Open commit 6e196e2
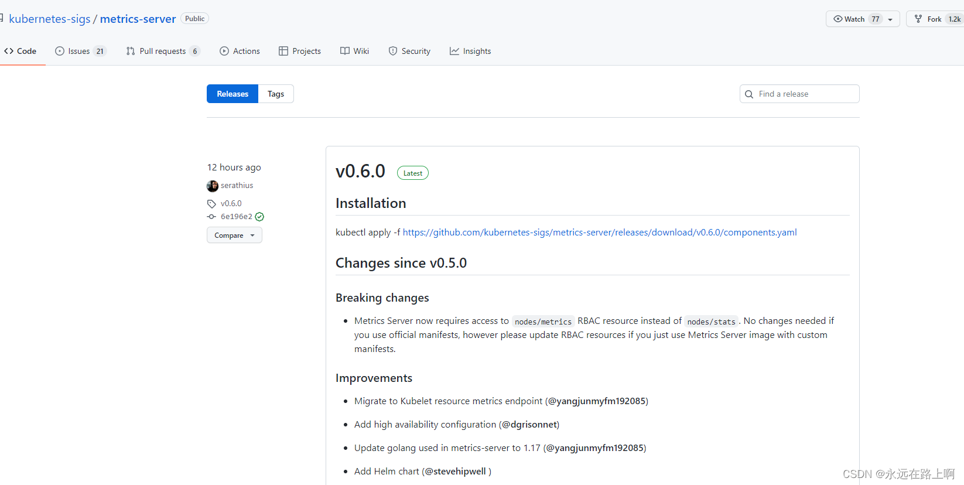Screen dimensions: 964x485 tap(237, 216)
